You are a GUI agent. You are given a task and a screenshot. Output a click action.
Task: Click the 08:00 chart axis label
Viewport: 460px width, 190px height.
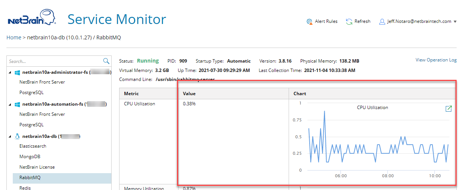coord(387,176)
